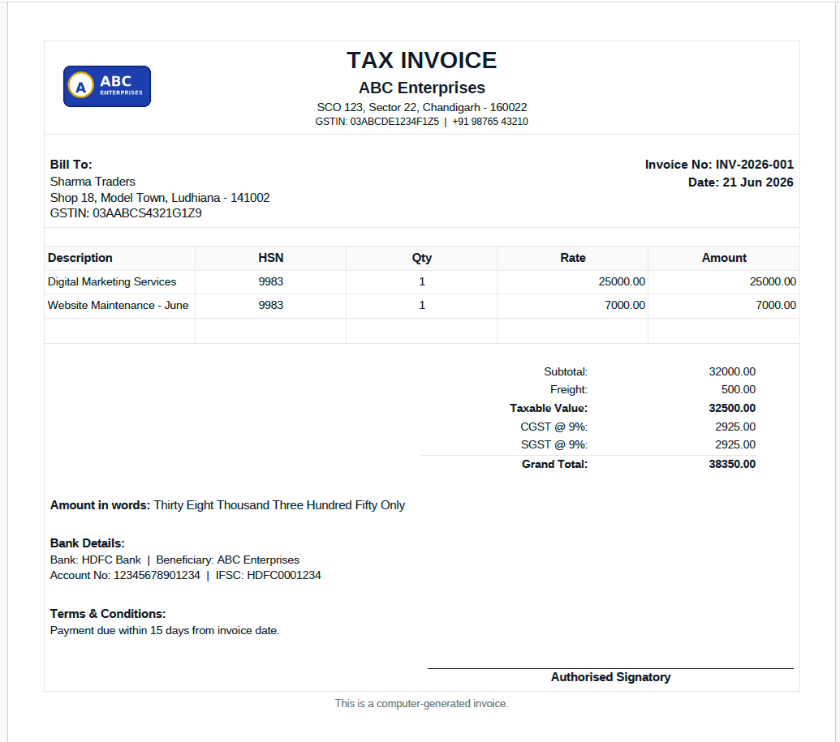Screen dimensions: 840x742
Task: Click the computer-generated invoice footer note
Action: (x=421, y=703)
